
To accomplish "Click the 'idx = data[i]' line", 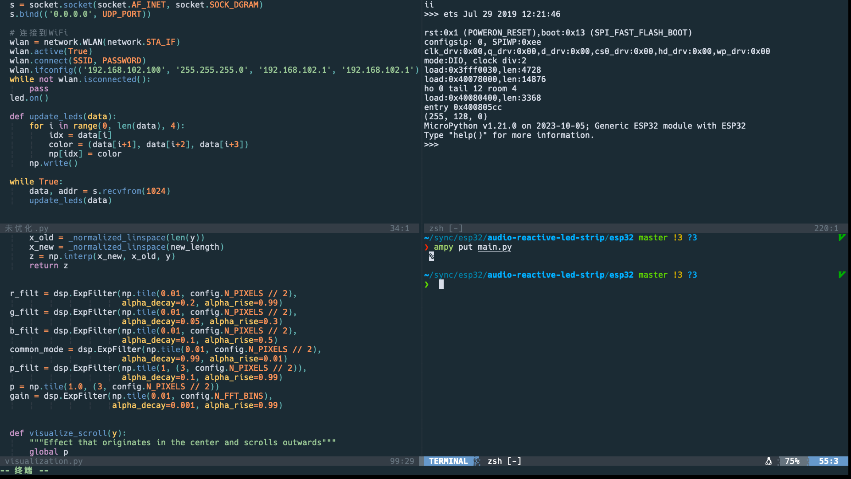I will tap(80, 135).
